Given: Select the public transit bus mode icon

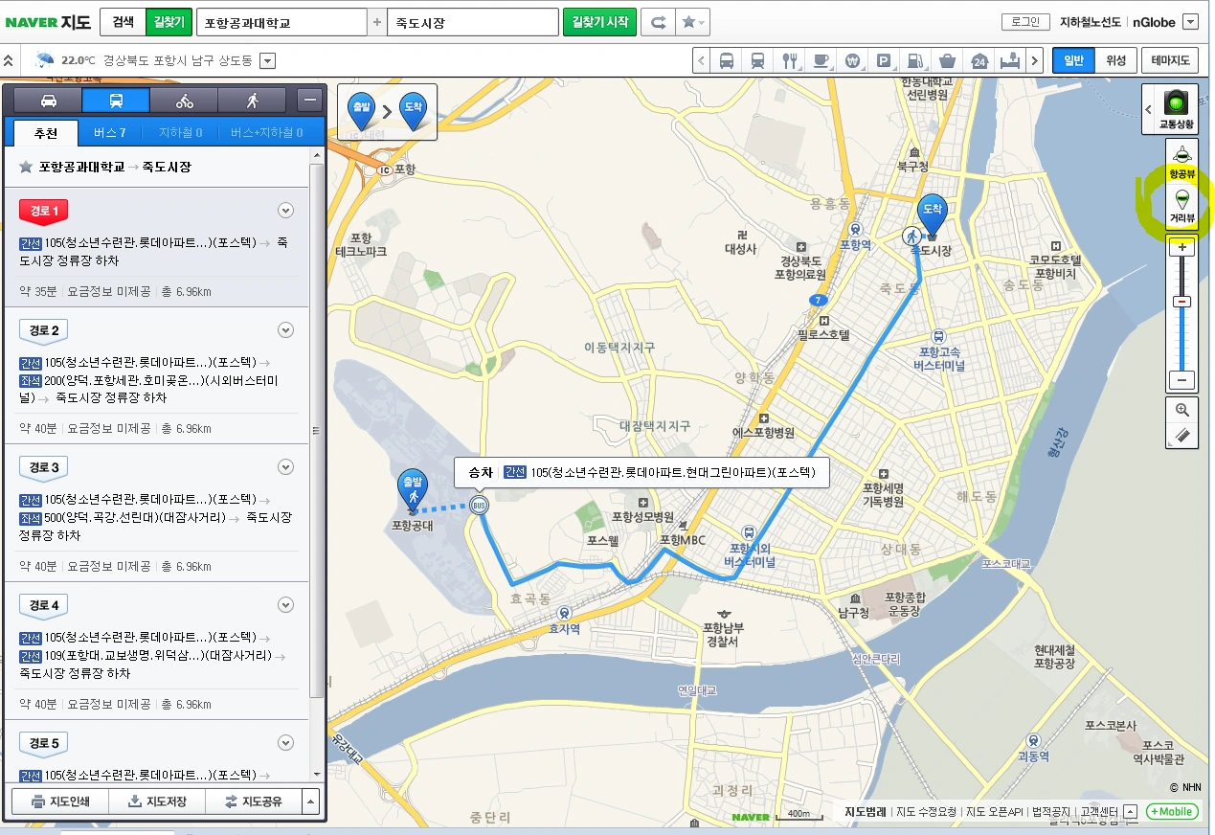Looking at the screenshot, I should click(x=116, y=101).
